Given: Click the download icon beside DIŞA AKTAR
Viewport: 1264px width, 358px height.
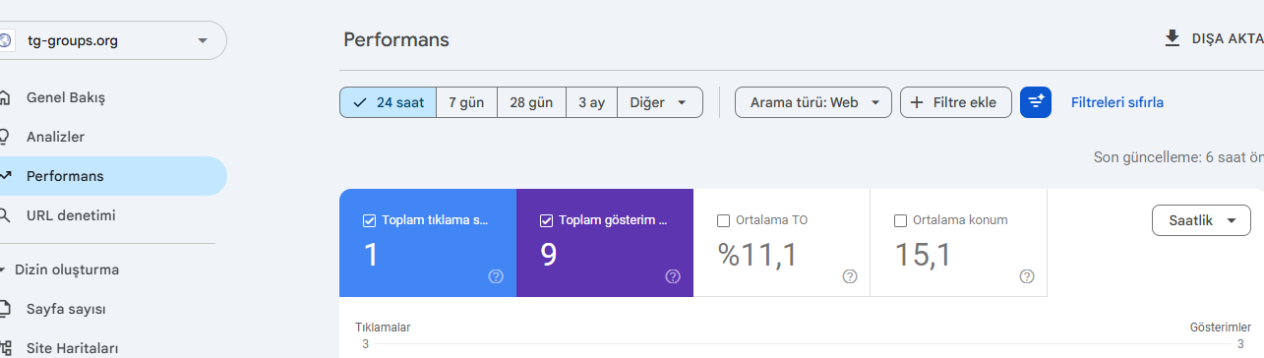Looking at the screenshot, I should tap(1172, 38).
